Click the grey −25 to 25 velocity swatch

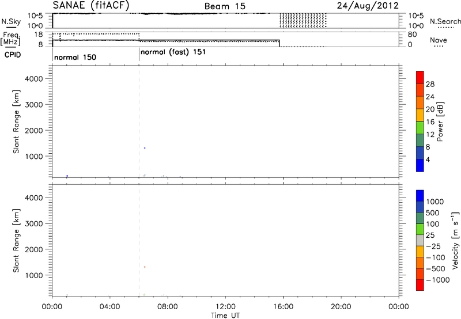pyautogui.click(x=420, y=240)
